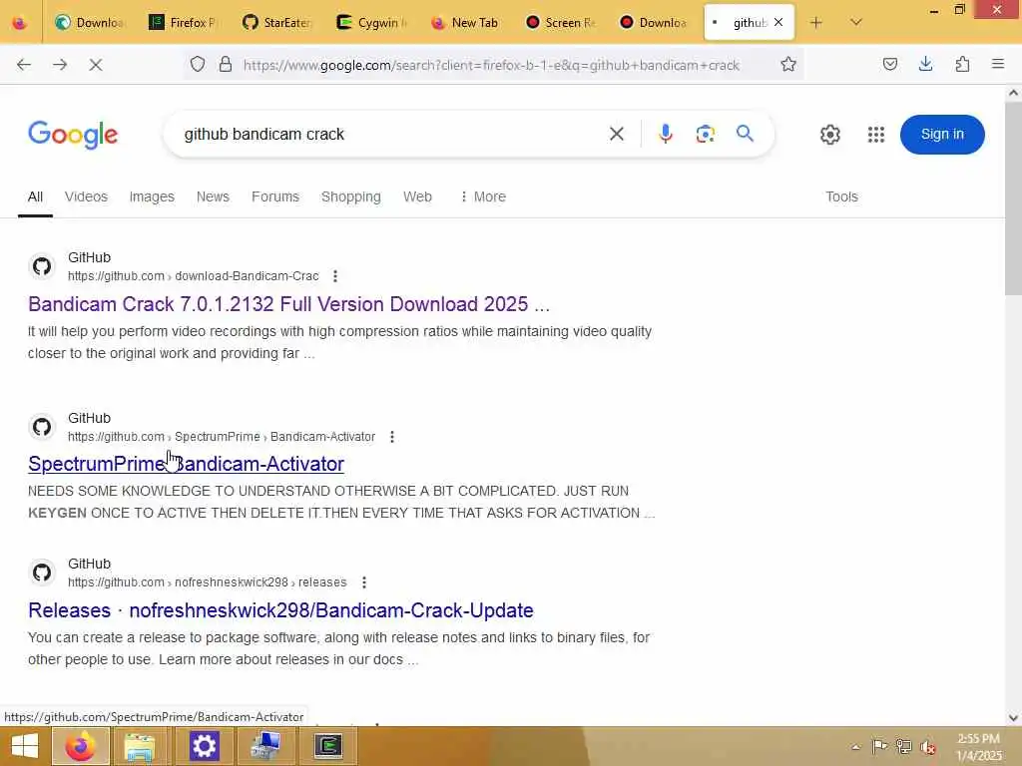Search by image with camera lens icon
Image resolution: width=1022 pixels, height=766 pixels.
click(706, 135)
